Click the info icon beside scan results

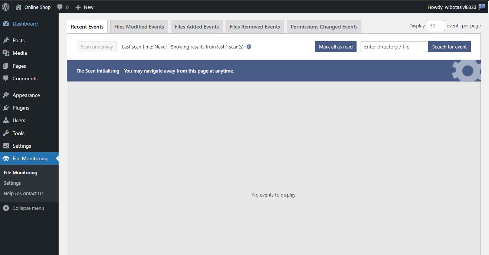tap(249, 47)
